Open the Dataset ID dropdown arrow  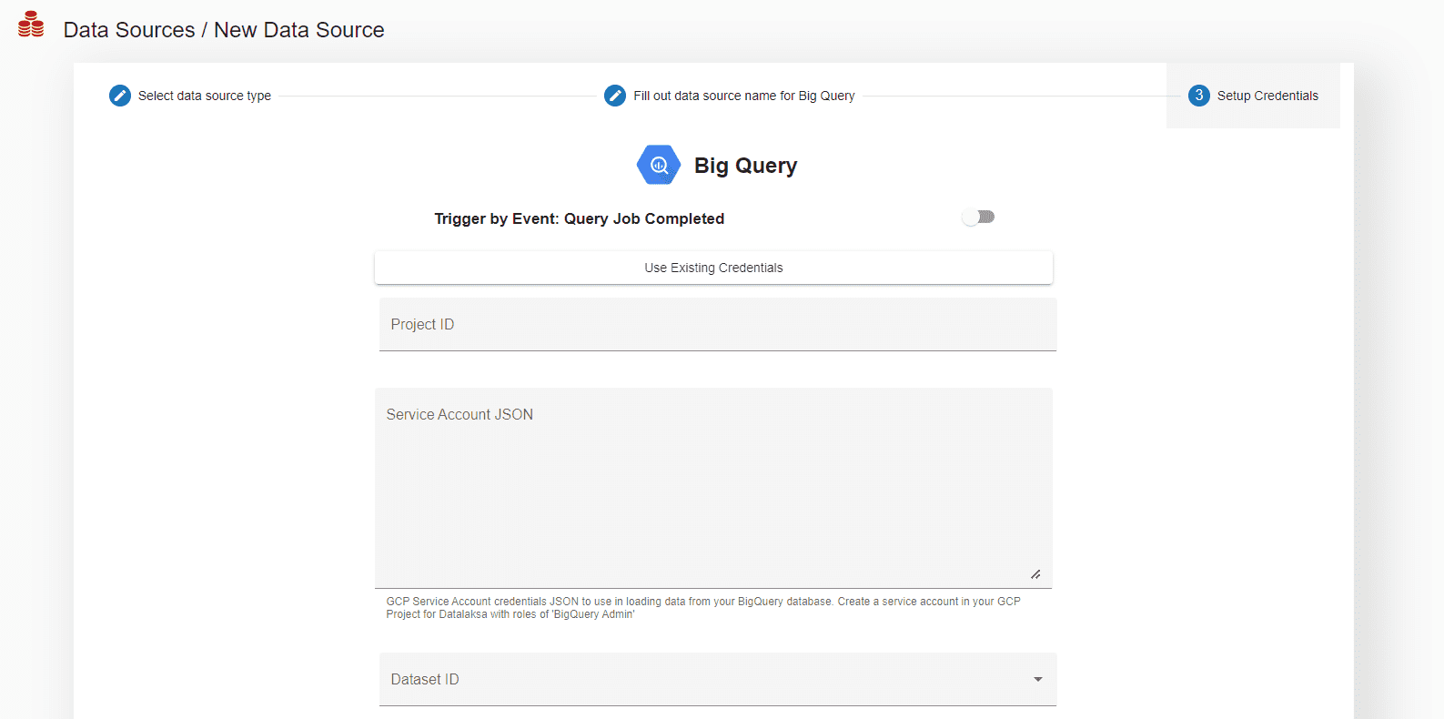(x=1038, y=679)
